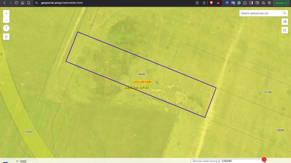The height and width of the screenshot is (163, 291).
Task: Open the layer list legend widget
Action: [285, 30]
